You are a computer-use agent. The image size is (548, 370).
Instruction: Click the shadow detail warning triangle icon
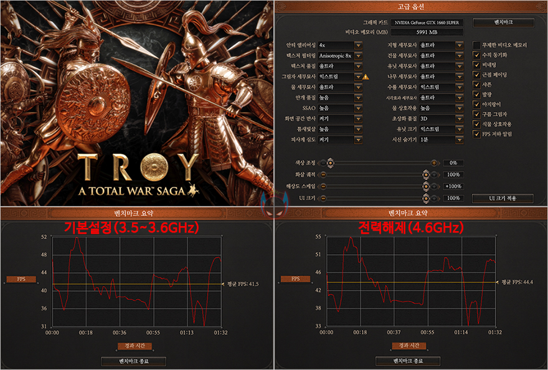[x=366, y=77]
